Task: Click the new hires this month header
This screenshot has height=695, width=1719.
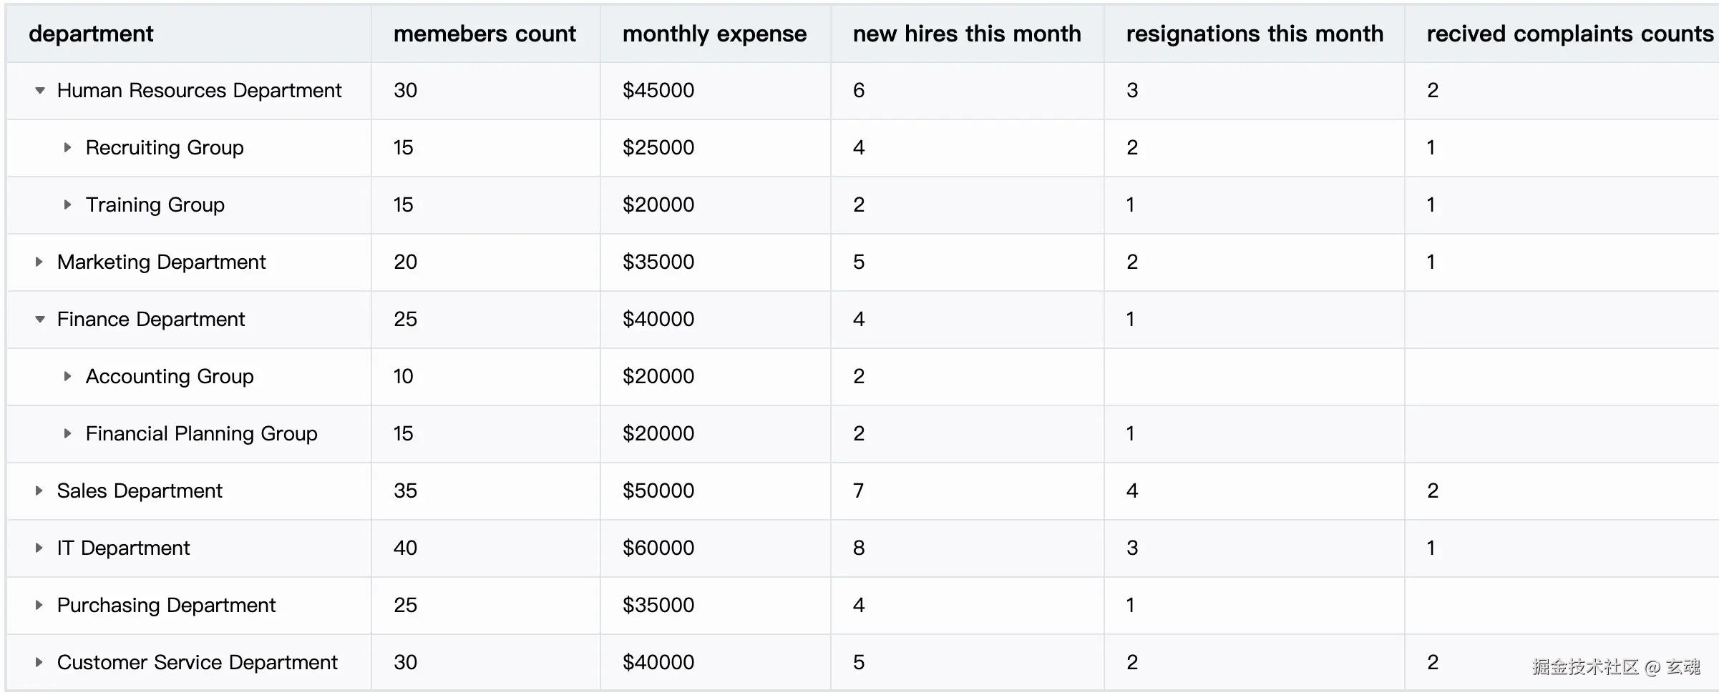Action: pyautogui.click(x=966, y=34)
